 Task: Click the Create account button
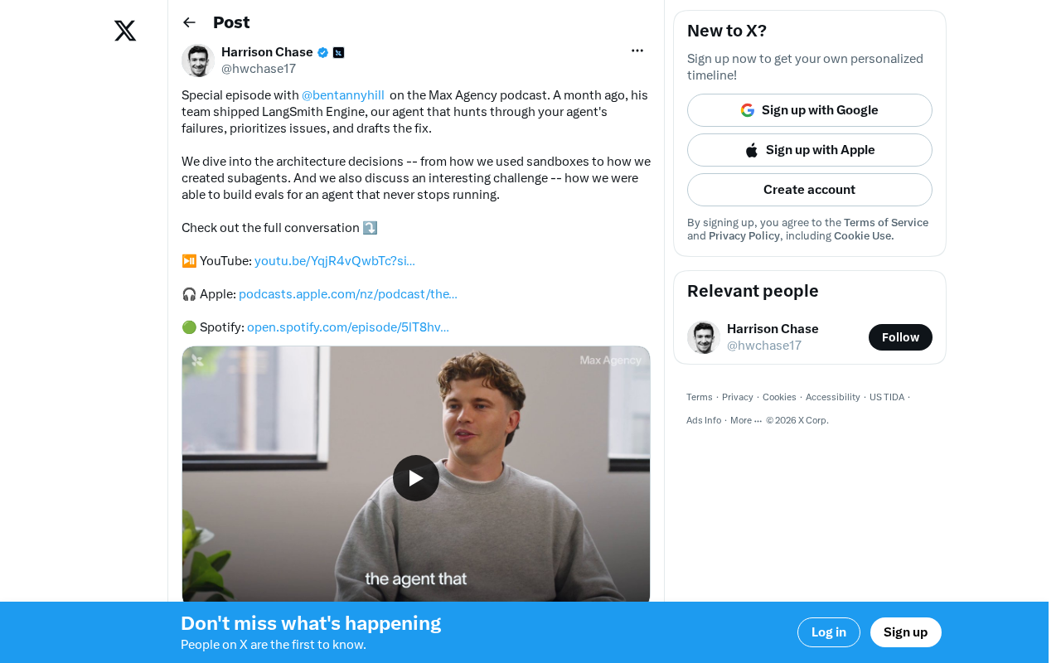pos(810,190)
